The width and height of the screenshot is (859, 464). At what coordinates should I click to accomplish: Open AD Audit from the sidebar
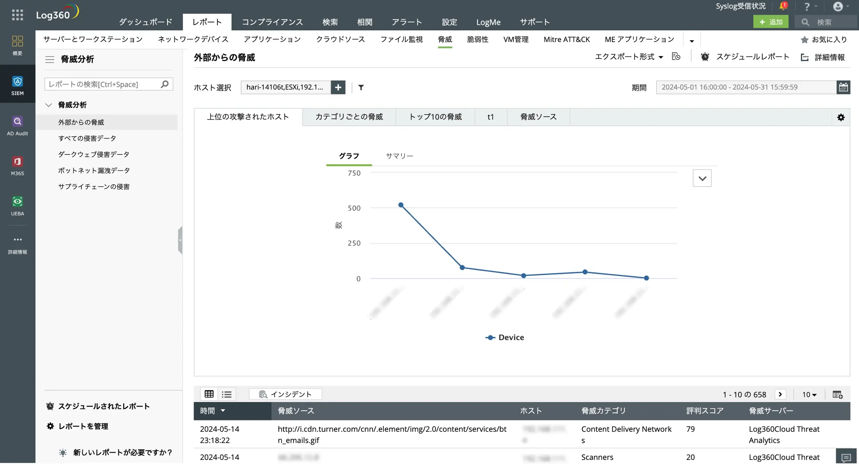click(x=17, y=122)
